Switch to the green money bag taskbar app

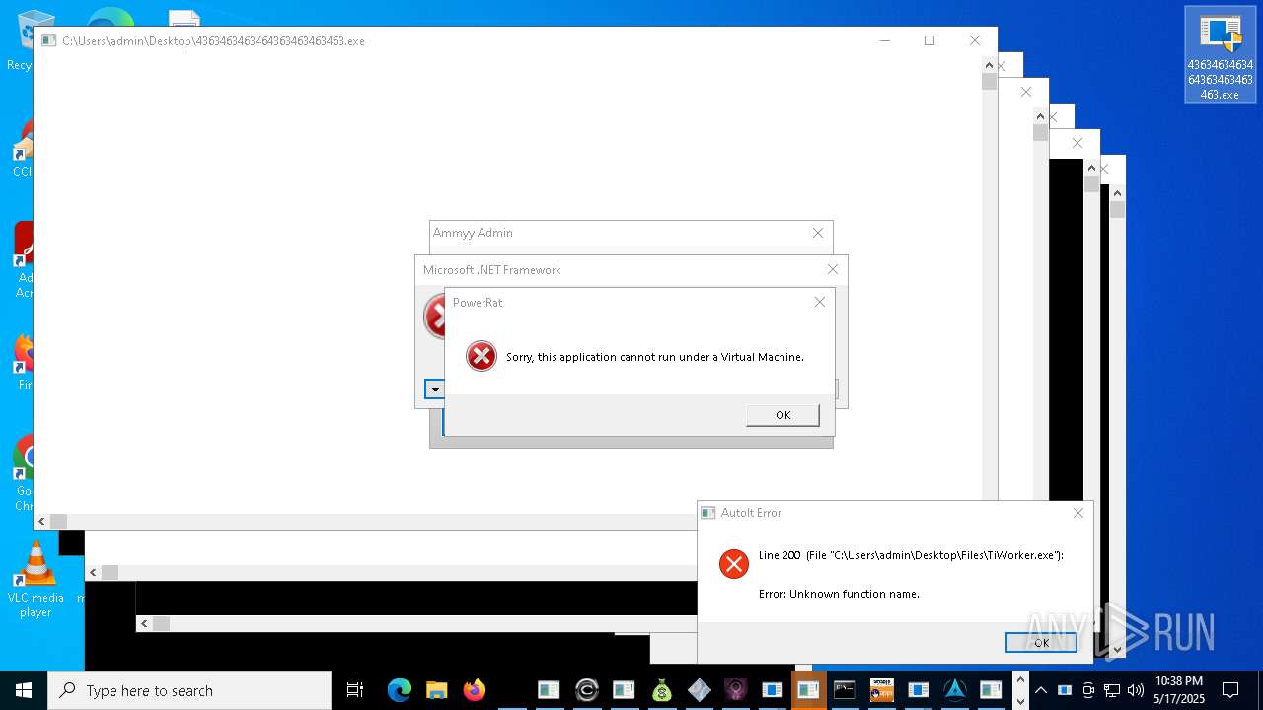click(x=661, y=690)
